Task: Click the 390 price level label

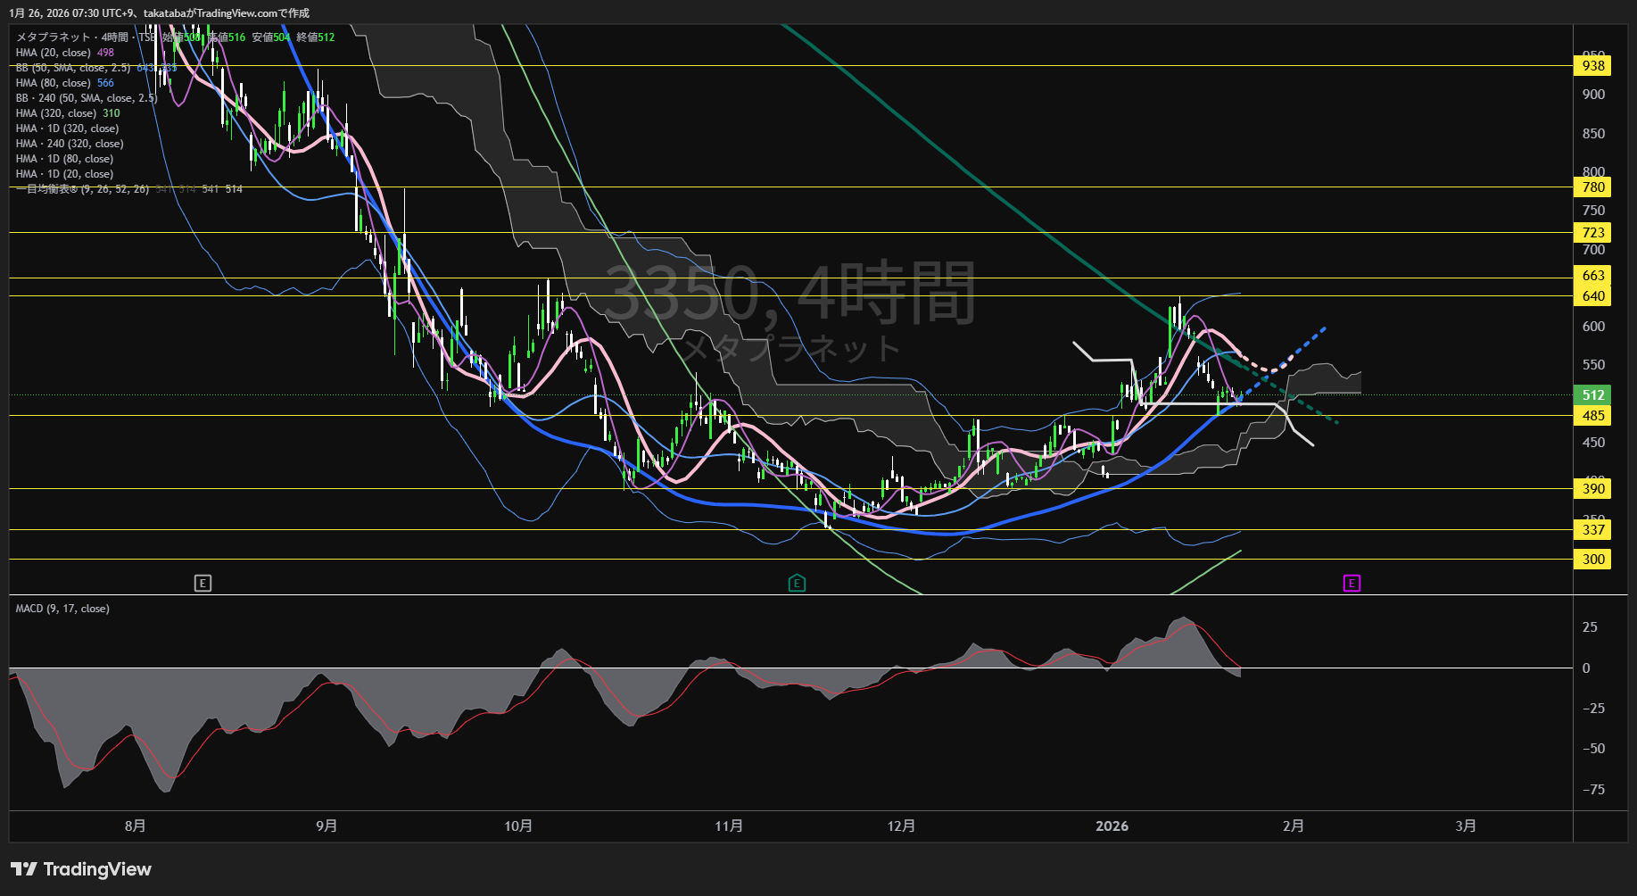Action: 1593,489
